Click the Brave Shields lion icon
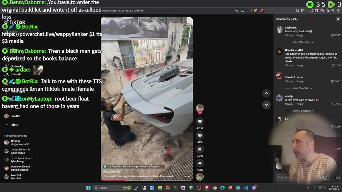 tap(255, 11)
